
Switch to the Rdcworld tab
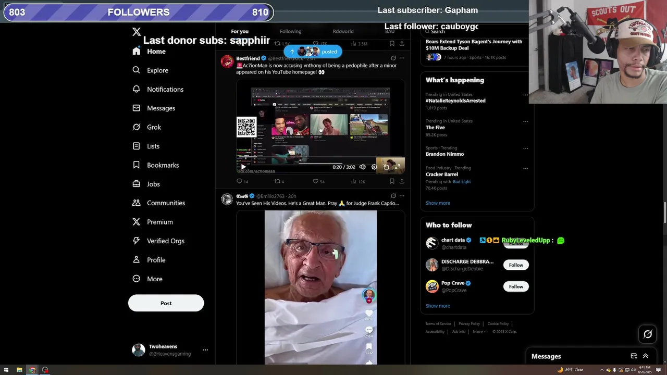343,31
